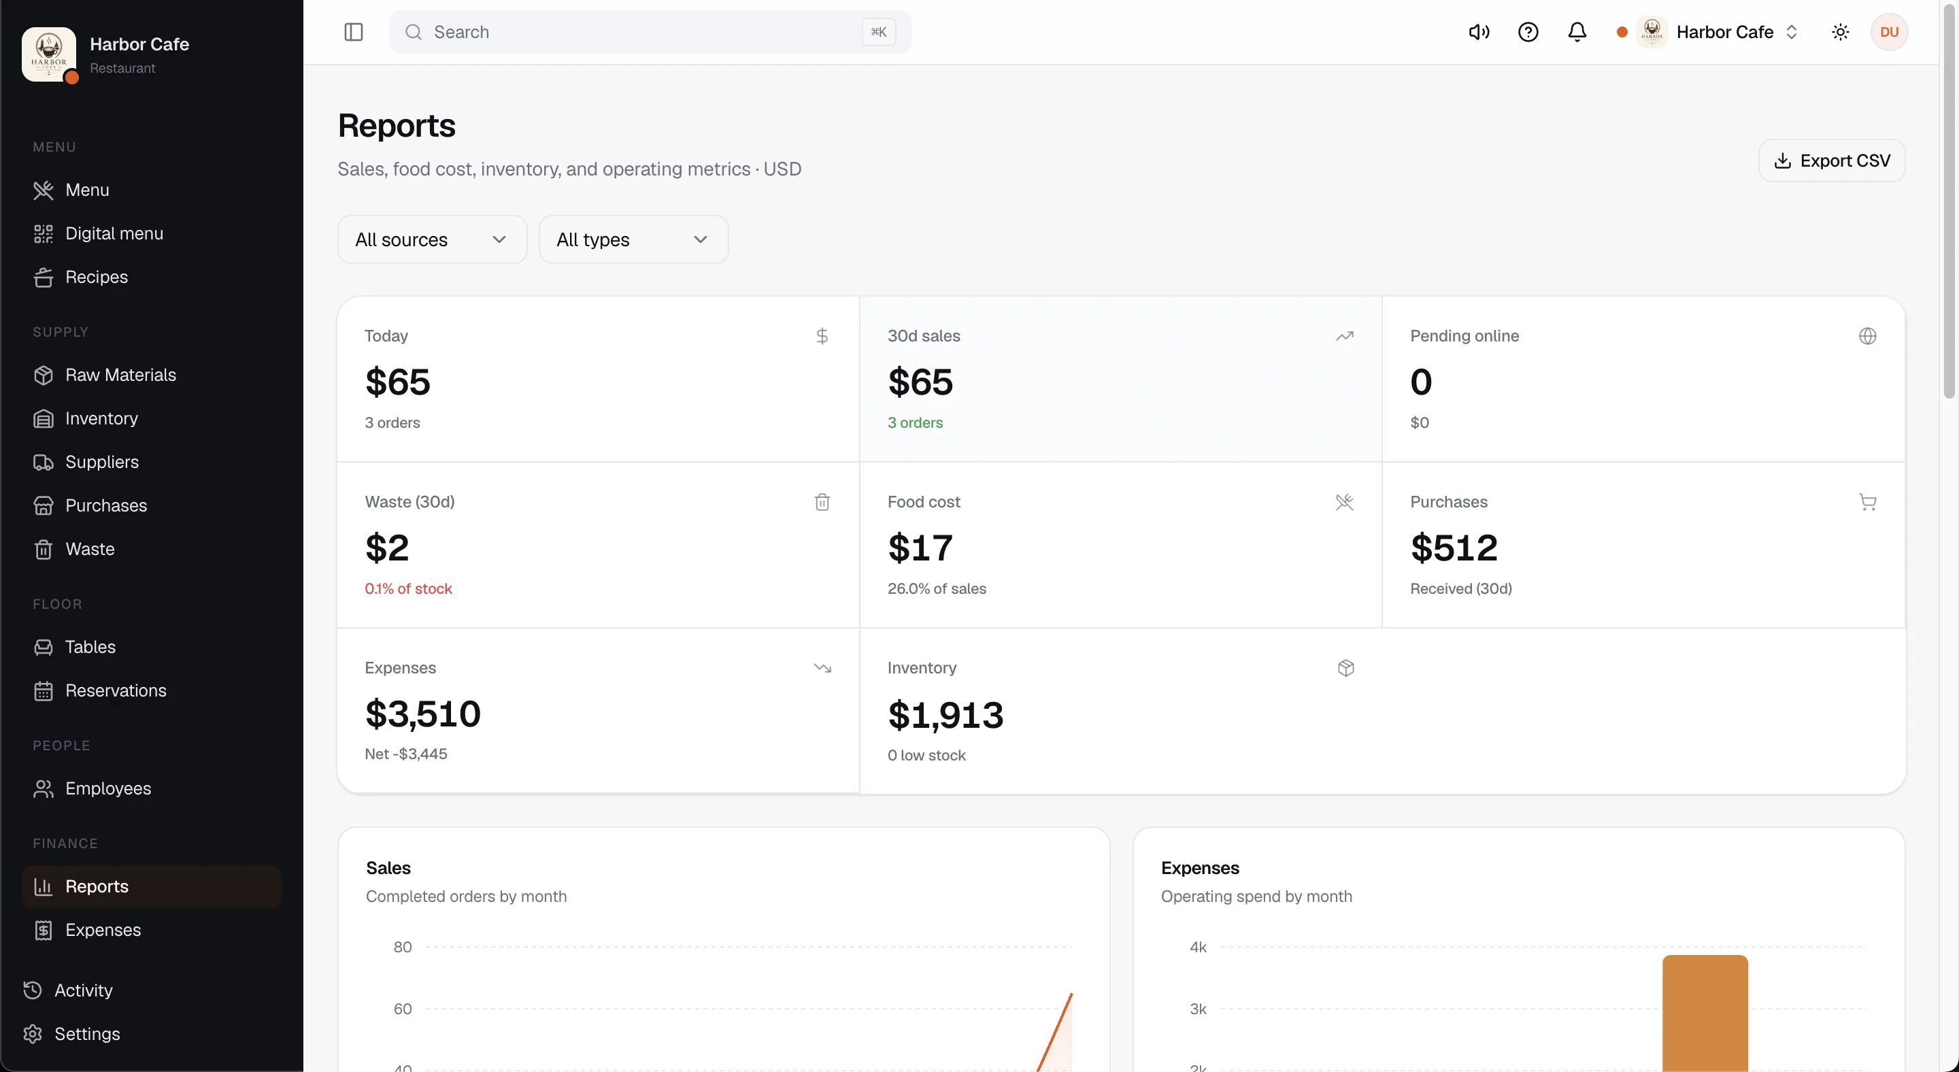Click the $1,913 Inventory value

point(946,715)
